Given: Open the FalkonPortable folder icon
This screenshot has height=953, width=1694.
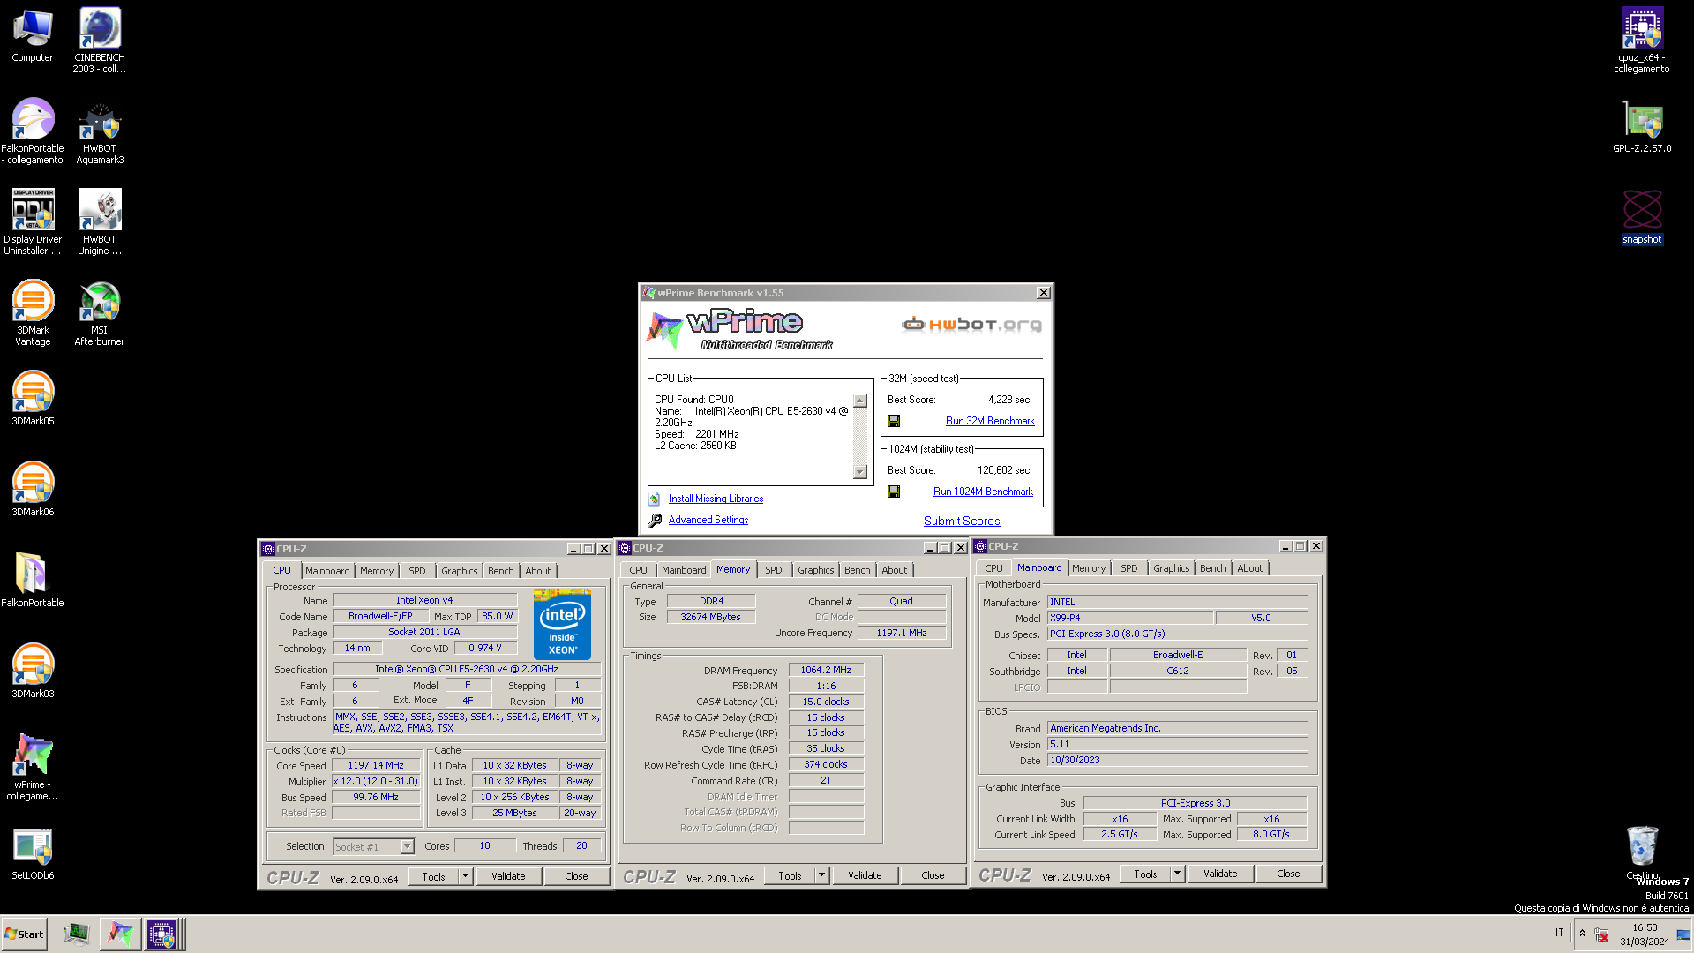Looking at the screenshot, I should tap(33, 581).
